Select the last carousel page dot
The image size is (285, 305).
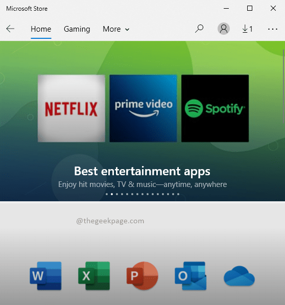(178, 194)
